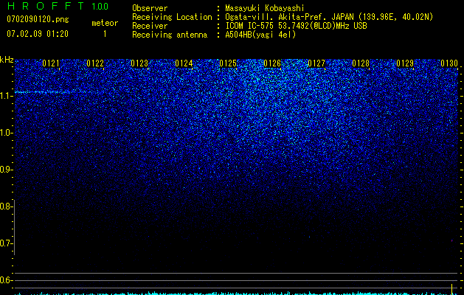464x295 pixels.
Task: Click the 0.6 kHz axis label
Action: point(6,280)
